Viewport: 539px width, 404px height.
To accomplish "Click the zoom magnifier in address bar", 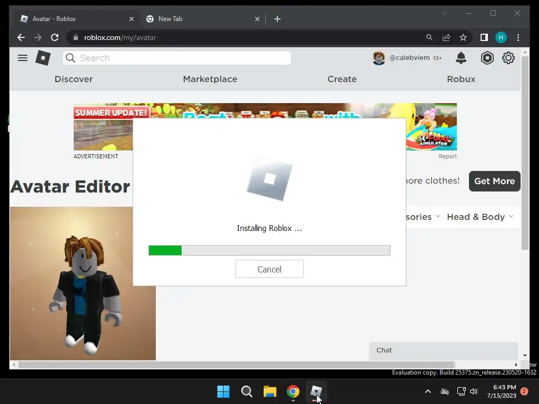I will pyautogui.click(x=430, y=37).
